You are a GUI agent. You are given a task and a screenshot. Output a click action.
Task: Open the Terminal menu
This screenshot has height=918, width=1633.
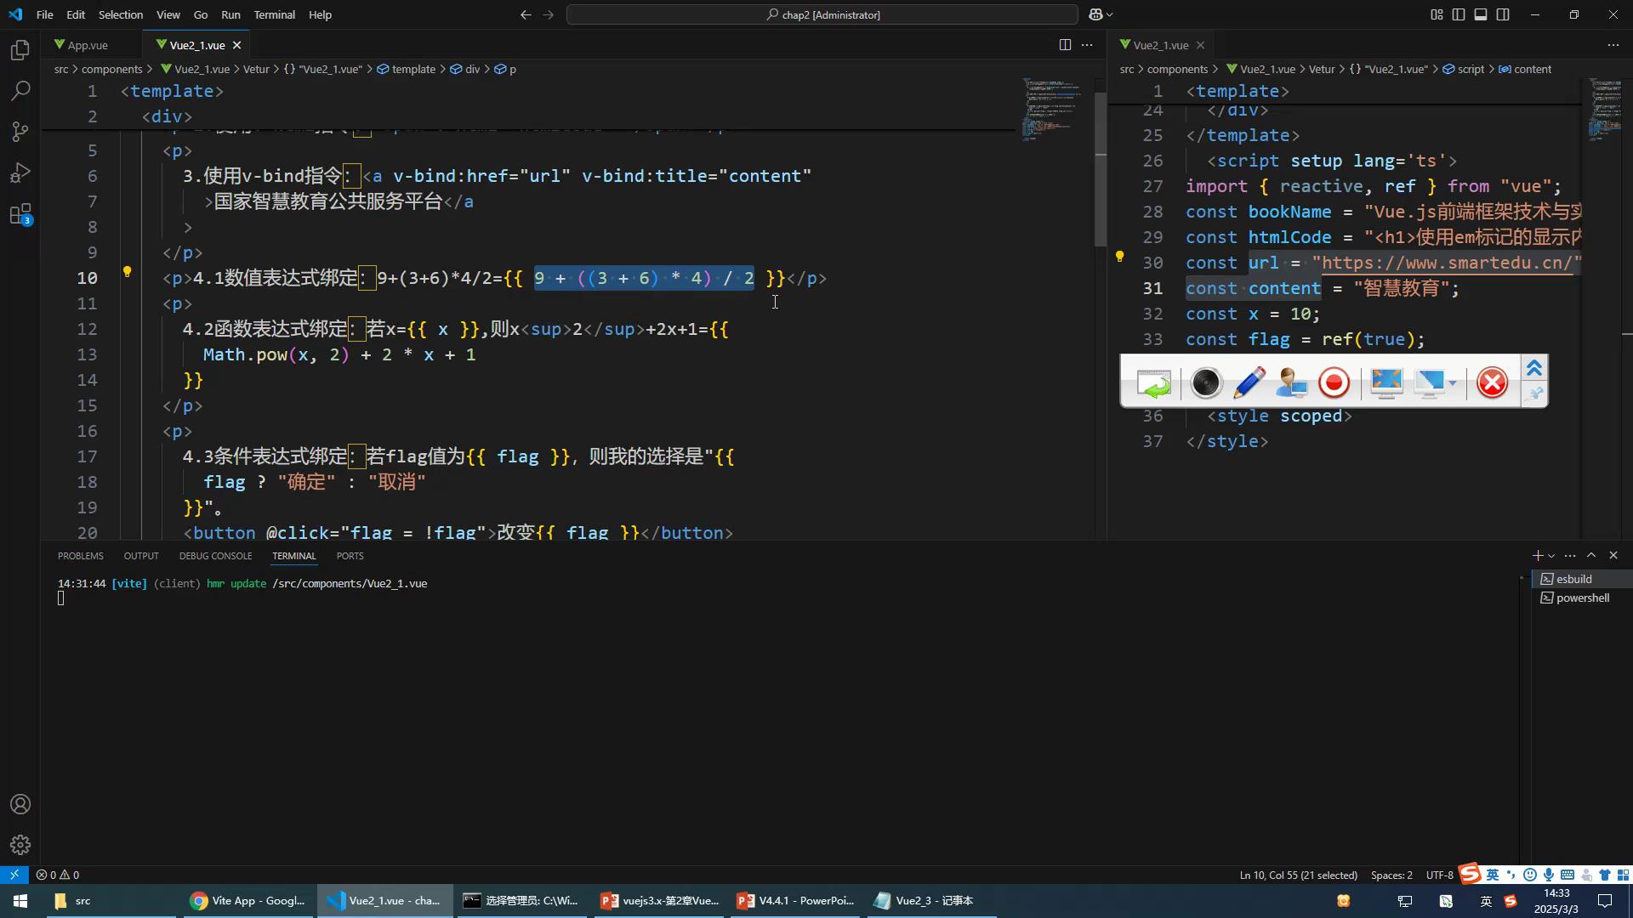[x=274, y=14]
